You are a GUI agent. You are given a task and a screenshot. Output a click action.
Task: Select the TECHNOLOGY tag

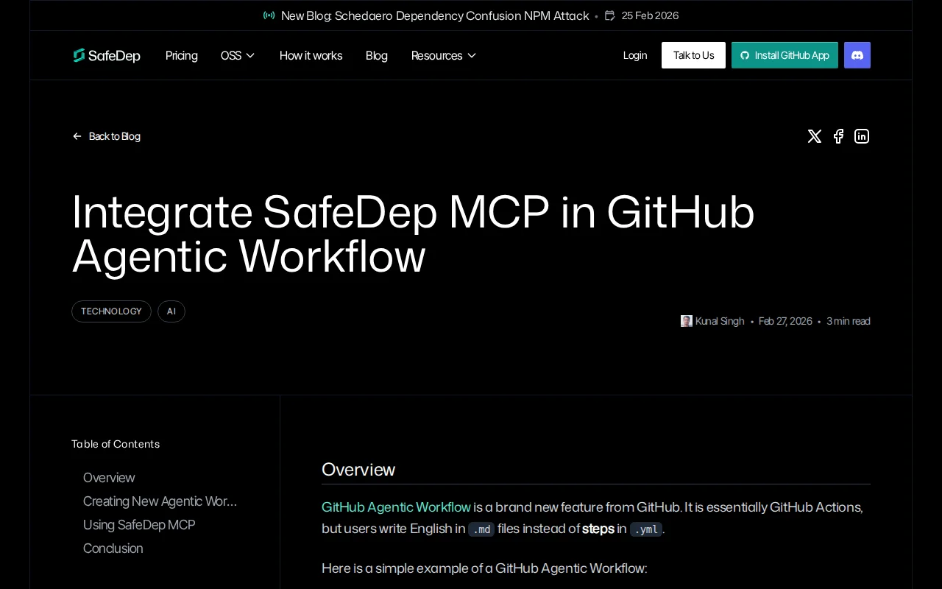(x=111, y=311)
